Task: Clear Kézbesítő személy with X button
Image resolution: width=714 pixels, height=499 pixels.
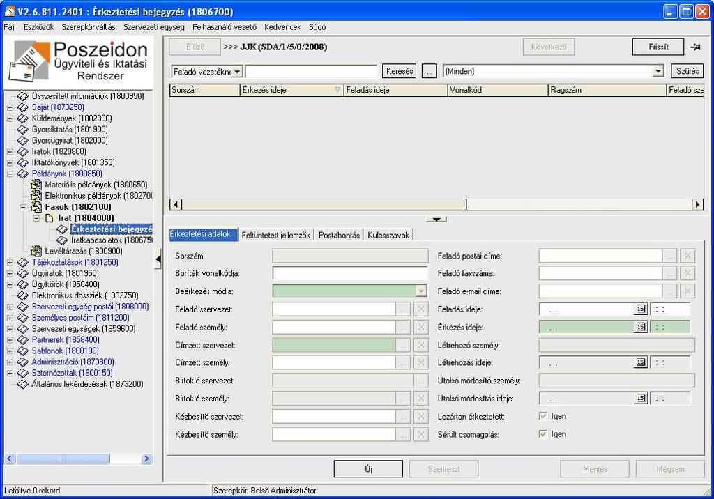Action: coord(420,434)
